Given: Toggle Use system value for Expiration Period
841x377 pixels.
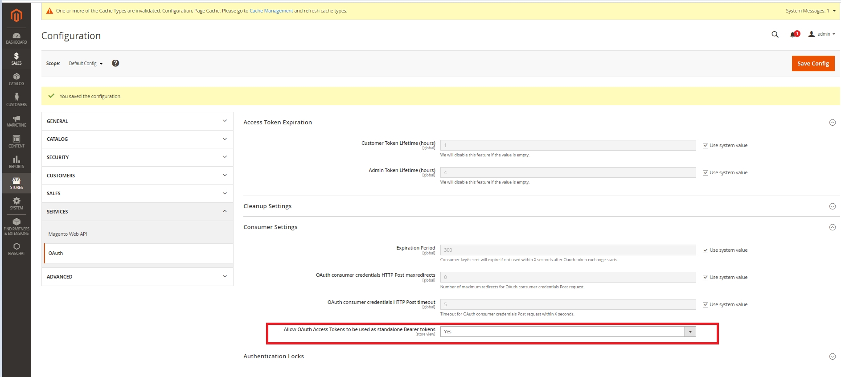Looking at the screenshot, I should pyautogui.click(x=706, y=250).
